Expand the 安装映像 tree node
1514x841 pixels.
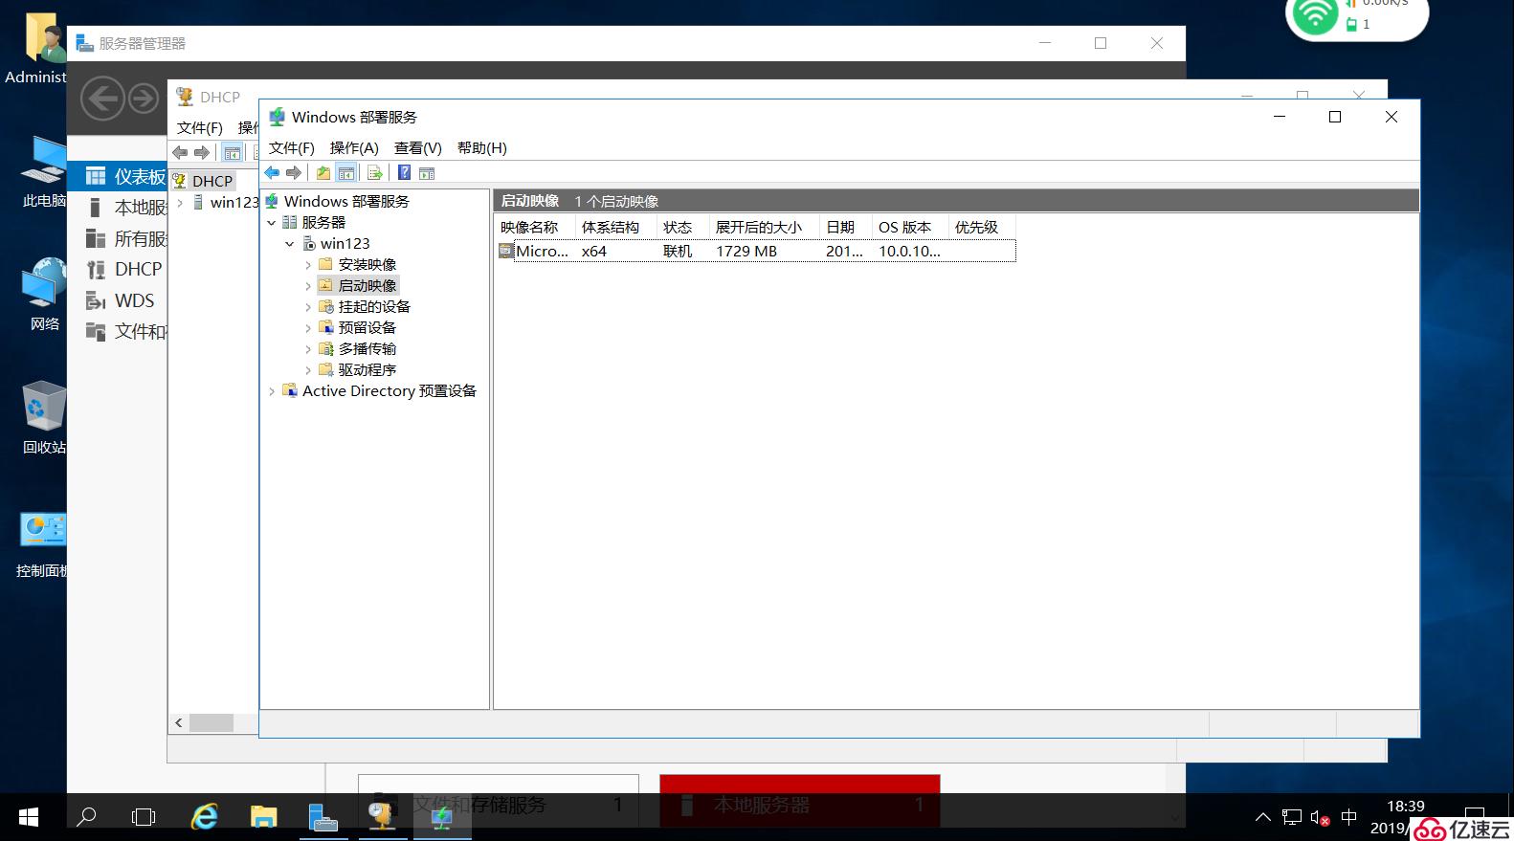308,265
